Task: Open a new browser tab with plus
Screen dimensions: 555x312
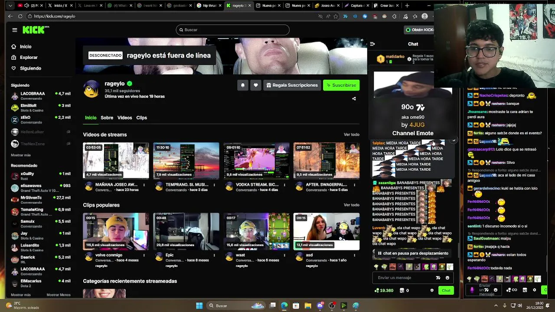Action: [407, 6]
